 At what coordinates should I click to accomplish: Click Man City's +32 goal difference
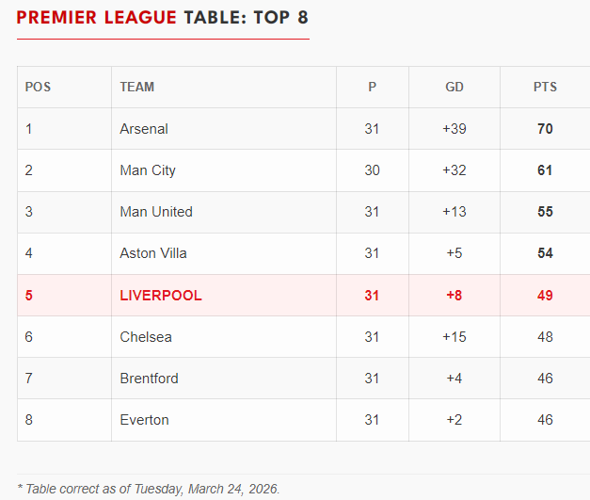(x=454, y=170)
